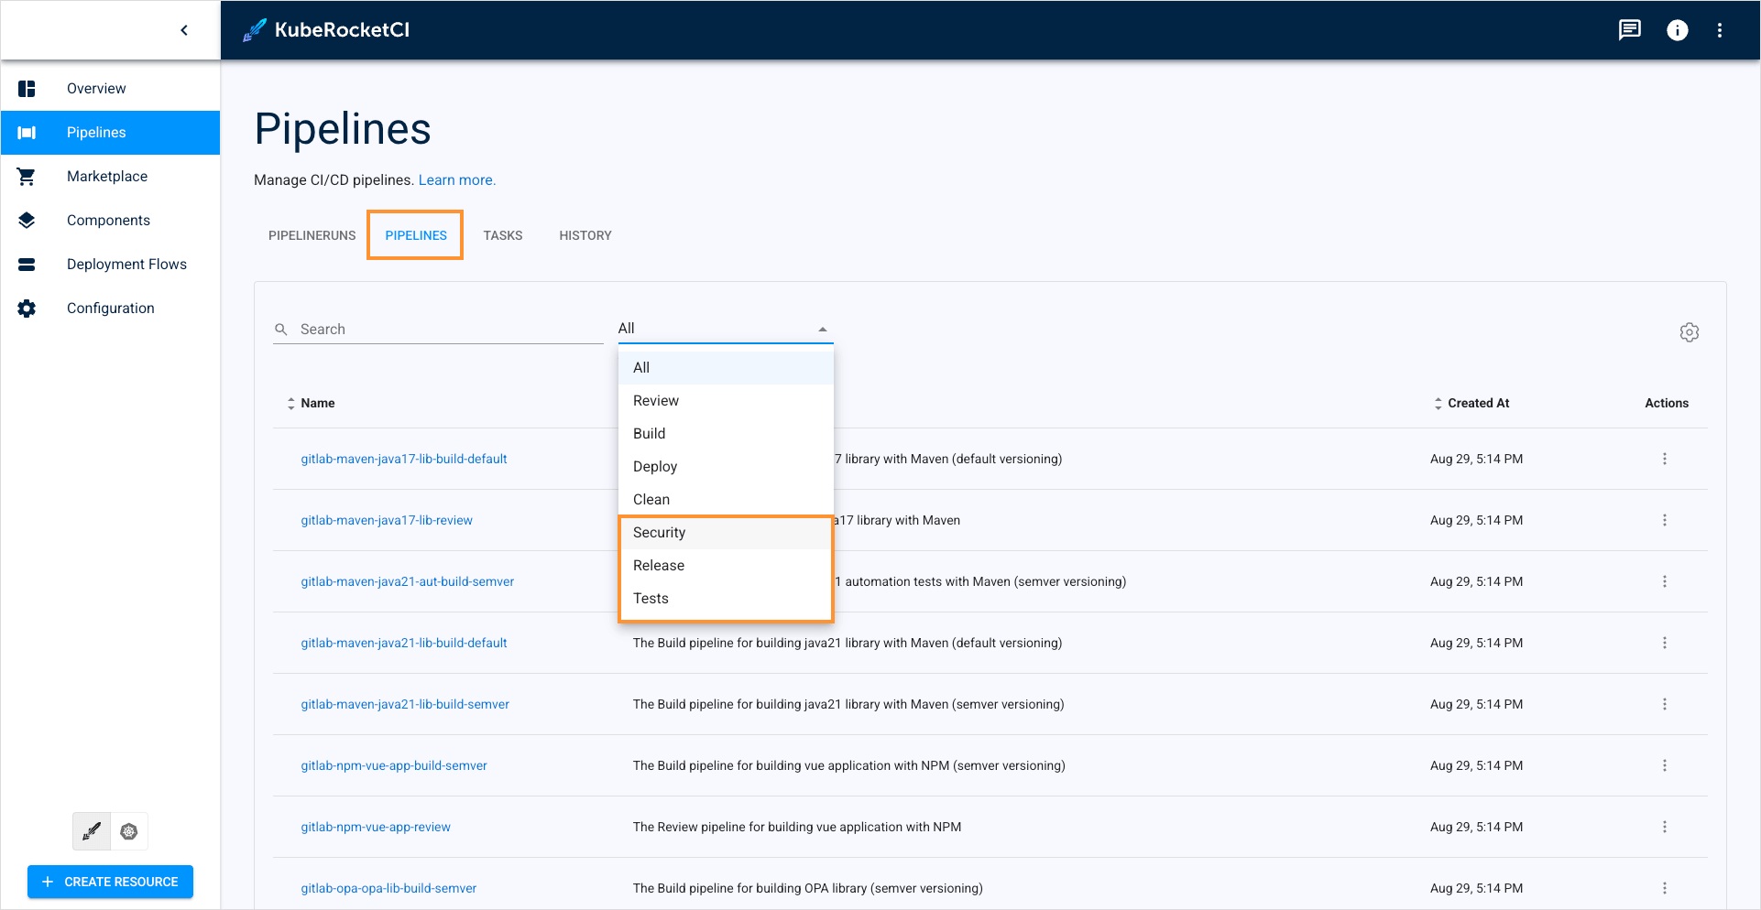Choose Release in the filter list
The image size is (1761, 910).
coord(659,566)
